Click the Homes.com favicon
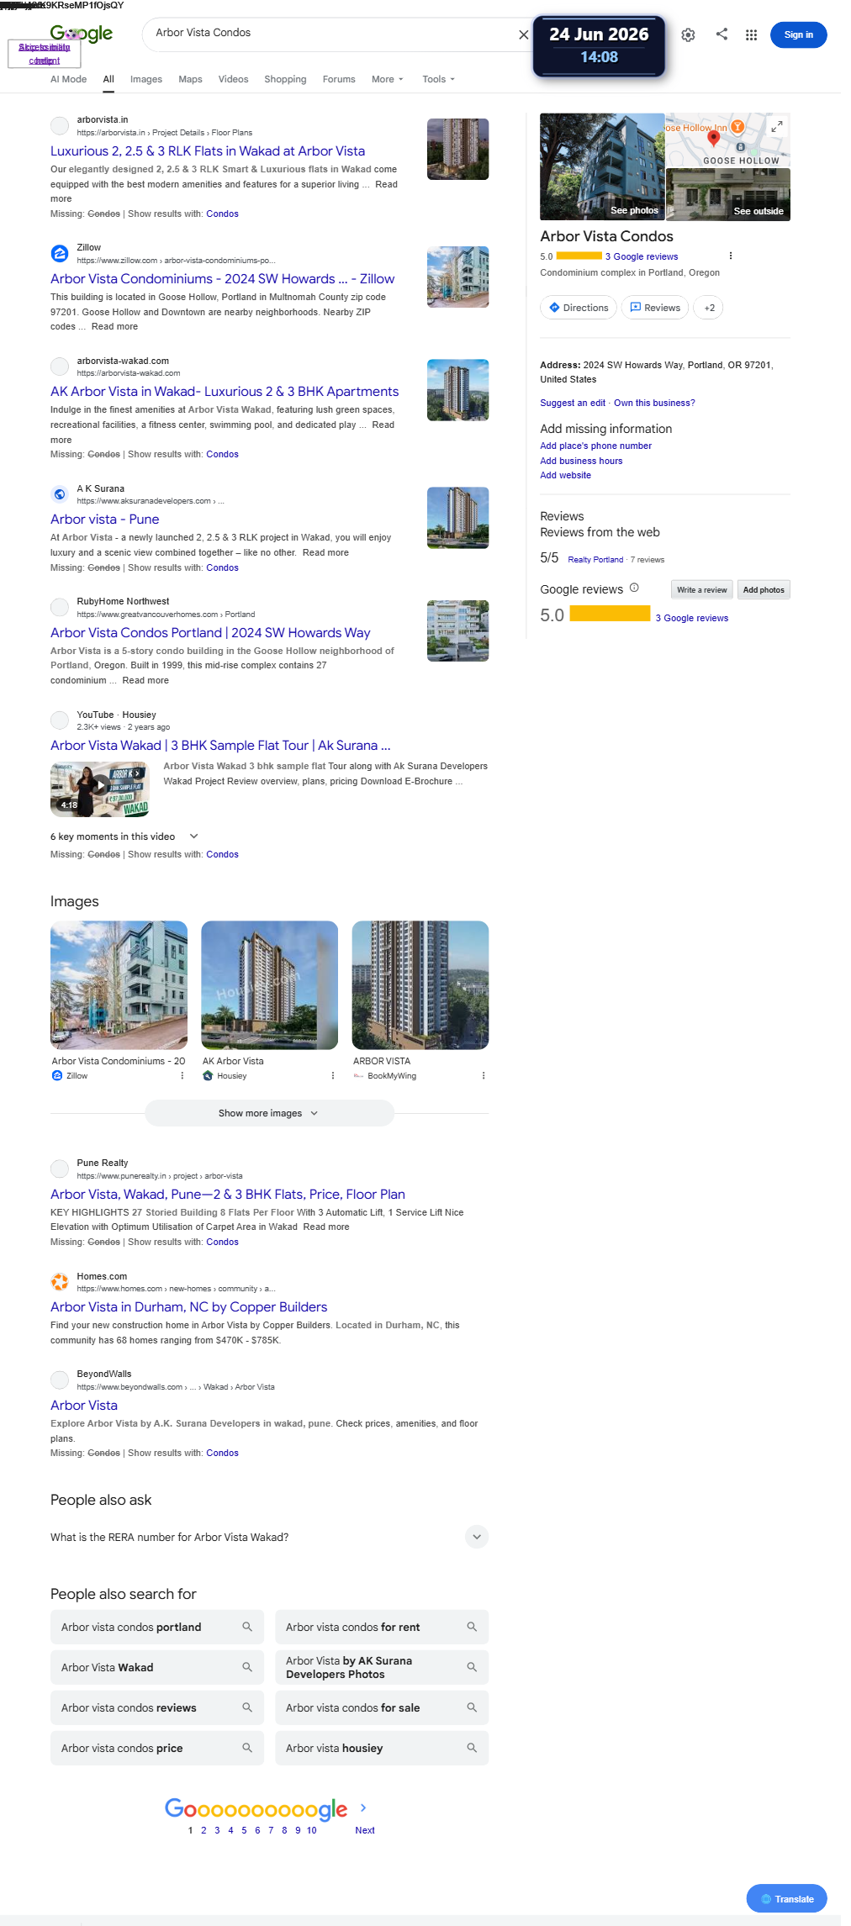This screenshot has width=851, height=1926. click(60, 1282)
